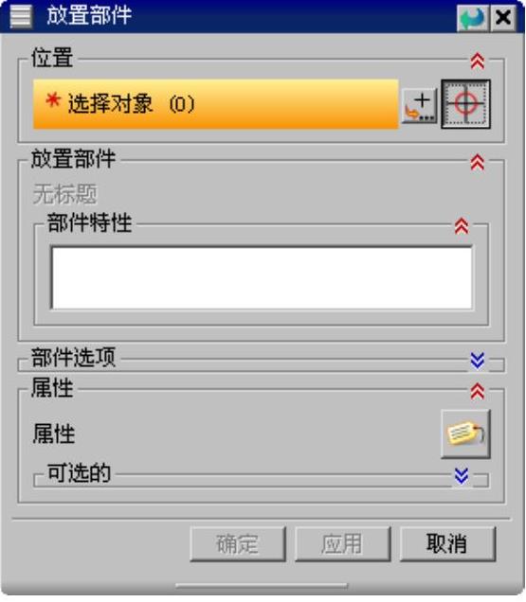Expand the 可选的 subsection

point(462,476)
